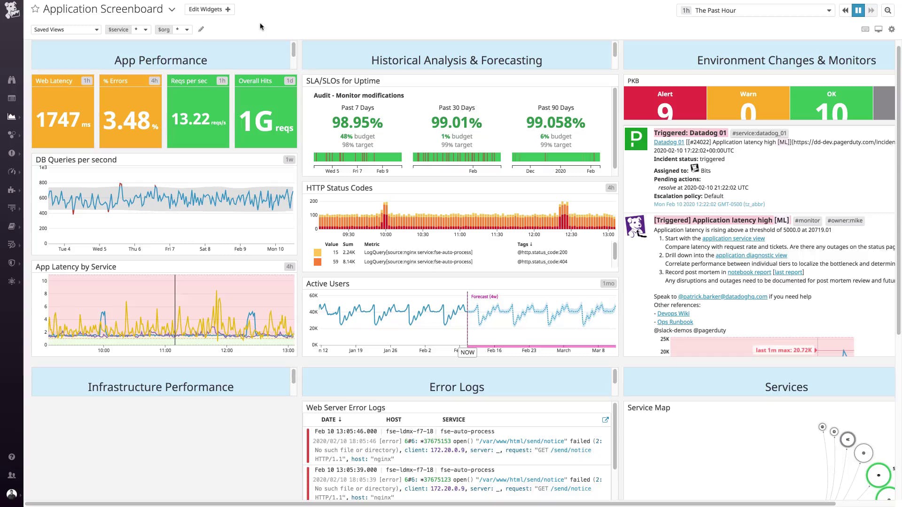This screenshot has height=507, width=902.
Task: Open the Application Screenboard title dropdown chevron
Action: coord(172,9)
